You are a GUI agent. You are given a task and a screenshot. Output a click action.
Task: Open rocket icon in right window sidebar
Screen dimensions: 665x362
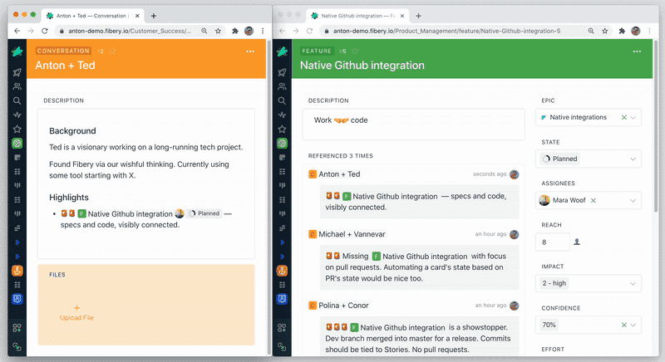[282, 72]
